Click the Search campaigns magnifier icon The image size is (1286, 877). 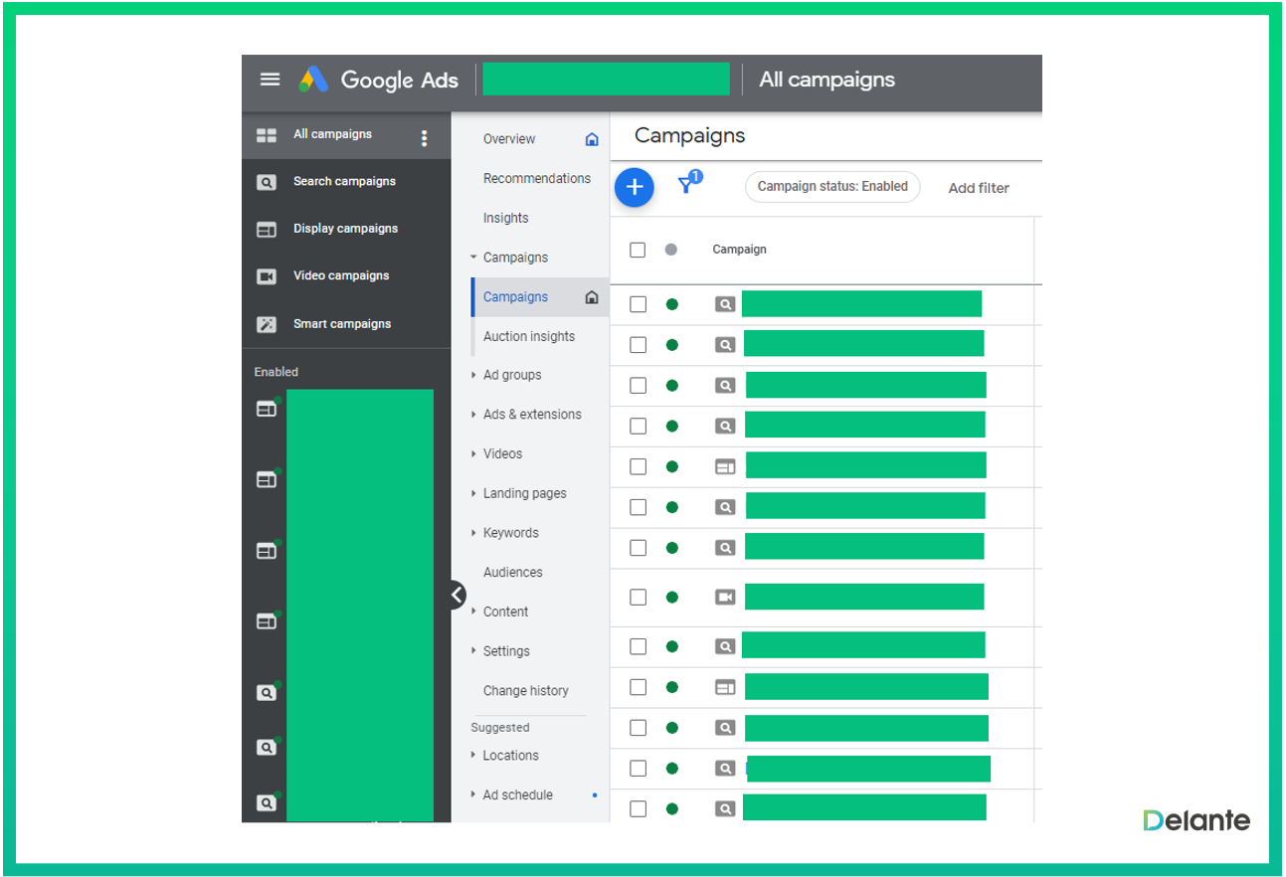coord(267,182)
